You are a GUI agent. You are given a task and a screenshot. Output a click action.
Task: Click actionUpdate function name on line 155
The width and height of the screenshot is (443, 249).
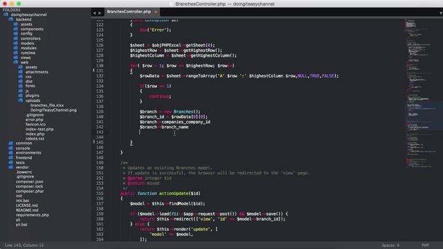174,194
